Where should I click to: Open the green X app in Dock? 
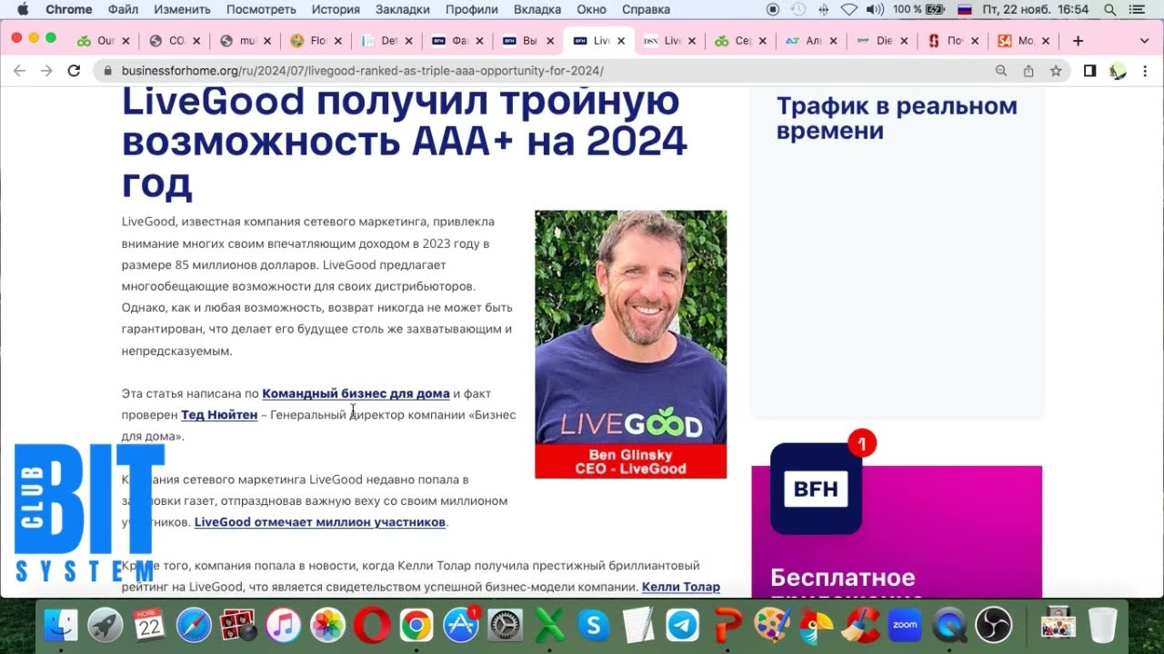click(x=549, y=625)
